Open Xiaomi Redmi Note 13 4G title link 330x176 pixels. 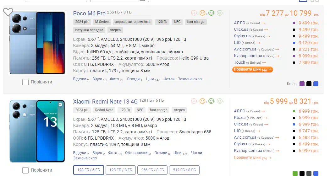point(105,102)
